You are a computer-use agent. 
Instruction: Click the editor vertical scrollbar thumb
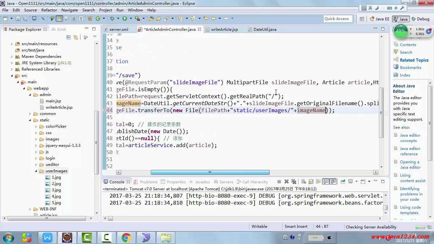click(x=381, y=113)
